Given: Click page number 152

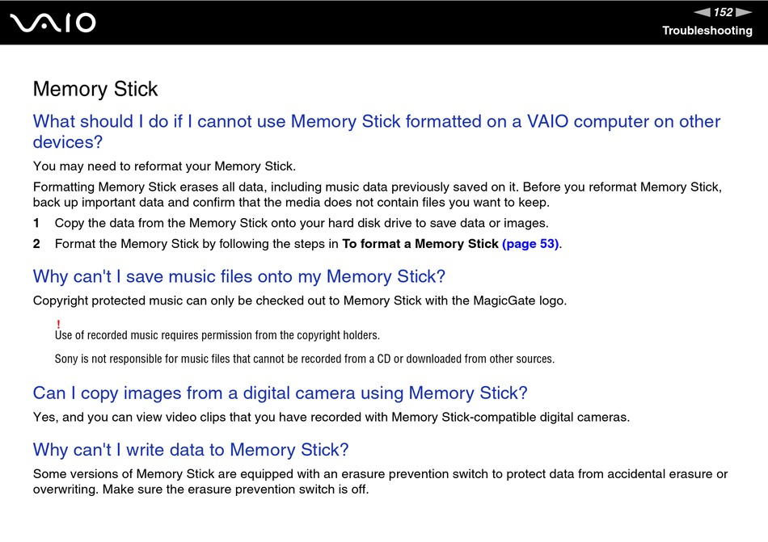Looking at the screenshot, I should 723,12.
